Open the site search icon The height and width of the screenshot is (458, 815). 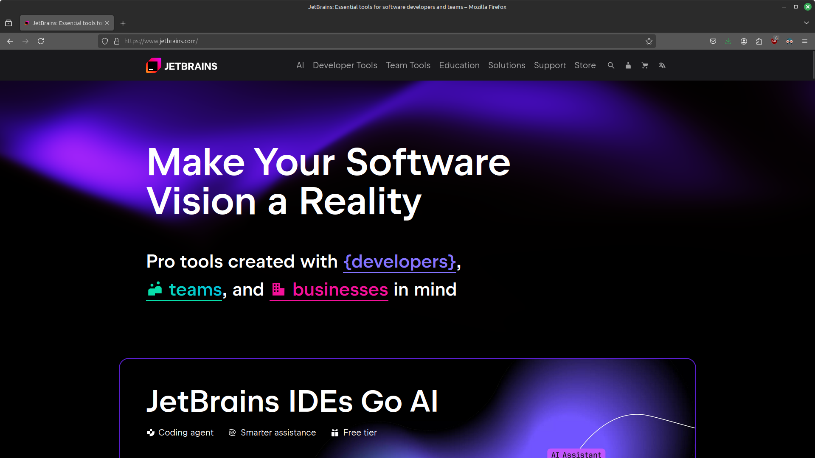point(611,65)
